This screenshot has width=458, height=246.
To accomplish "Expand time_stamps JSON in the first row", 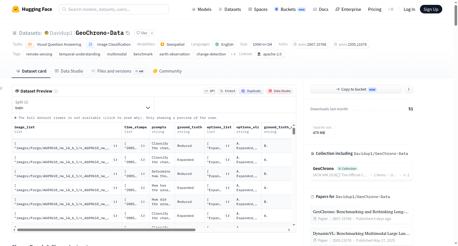I will [x=143, y=146].
